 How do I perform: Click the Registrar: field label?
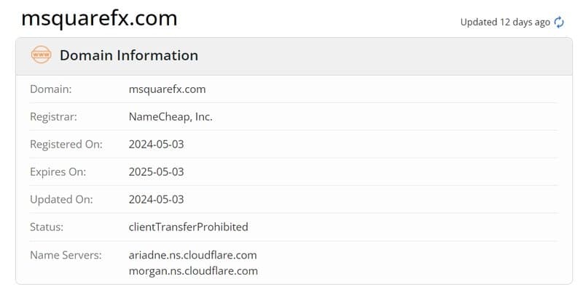click(x=53, y=117)
